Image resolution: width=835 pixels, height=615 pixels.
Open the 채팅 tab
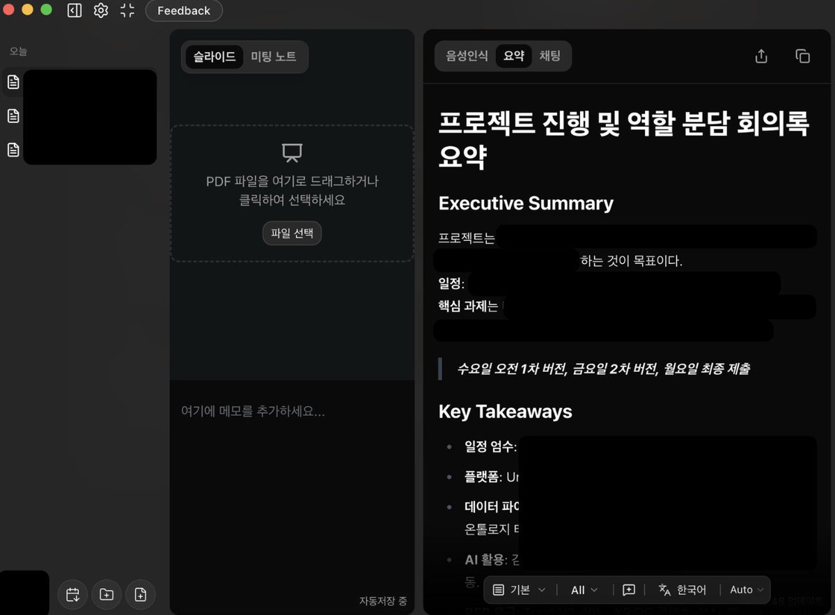pyautogui.click(x=549, y=56)
